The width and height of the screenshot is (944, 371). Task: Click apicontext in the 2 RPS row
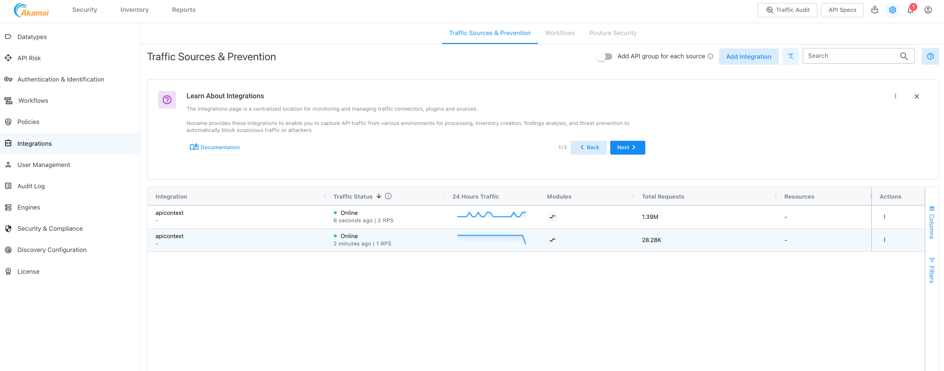169,213
